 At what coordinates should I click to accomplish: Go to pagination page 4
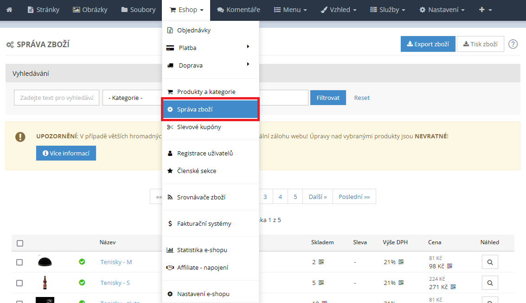click(x=280, y=197)
